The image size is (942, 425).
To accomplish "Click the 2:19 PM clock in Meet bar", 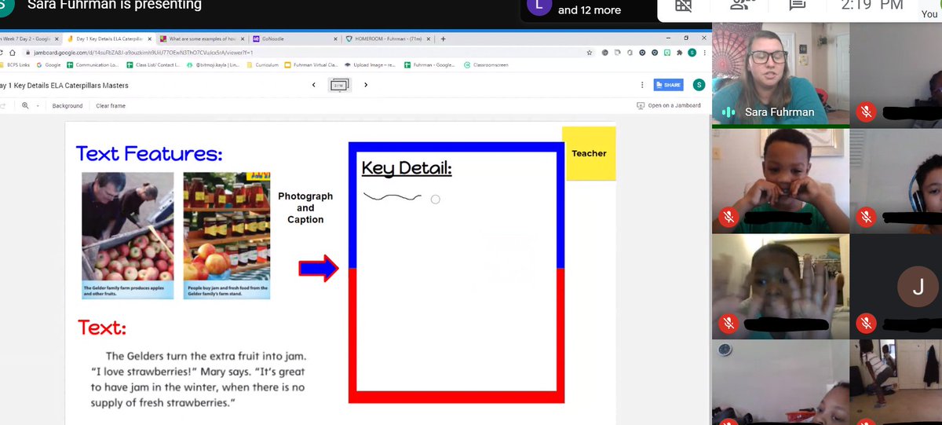I will 872,5.
